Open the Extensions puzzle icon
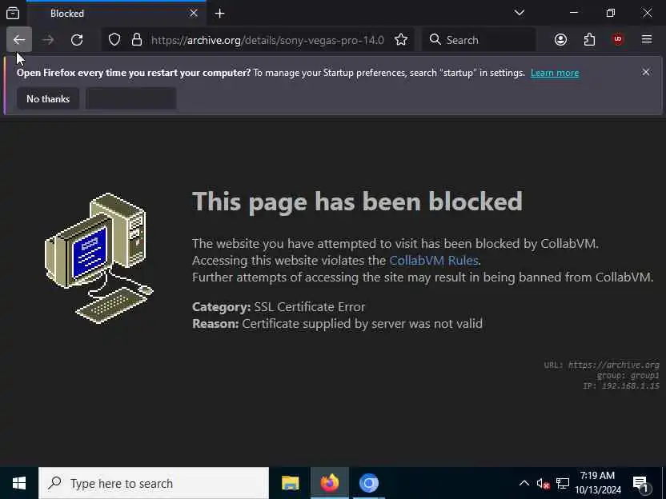The width and height of the screenshot is (666, 499). 589,40
